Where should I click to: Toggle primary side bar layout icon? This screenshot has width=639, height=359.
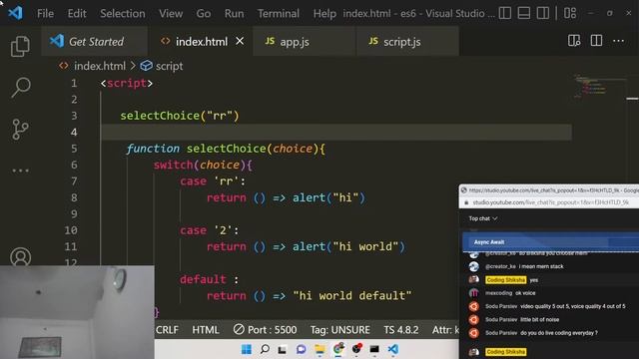(504, 13)
